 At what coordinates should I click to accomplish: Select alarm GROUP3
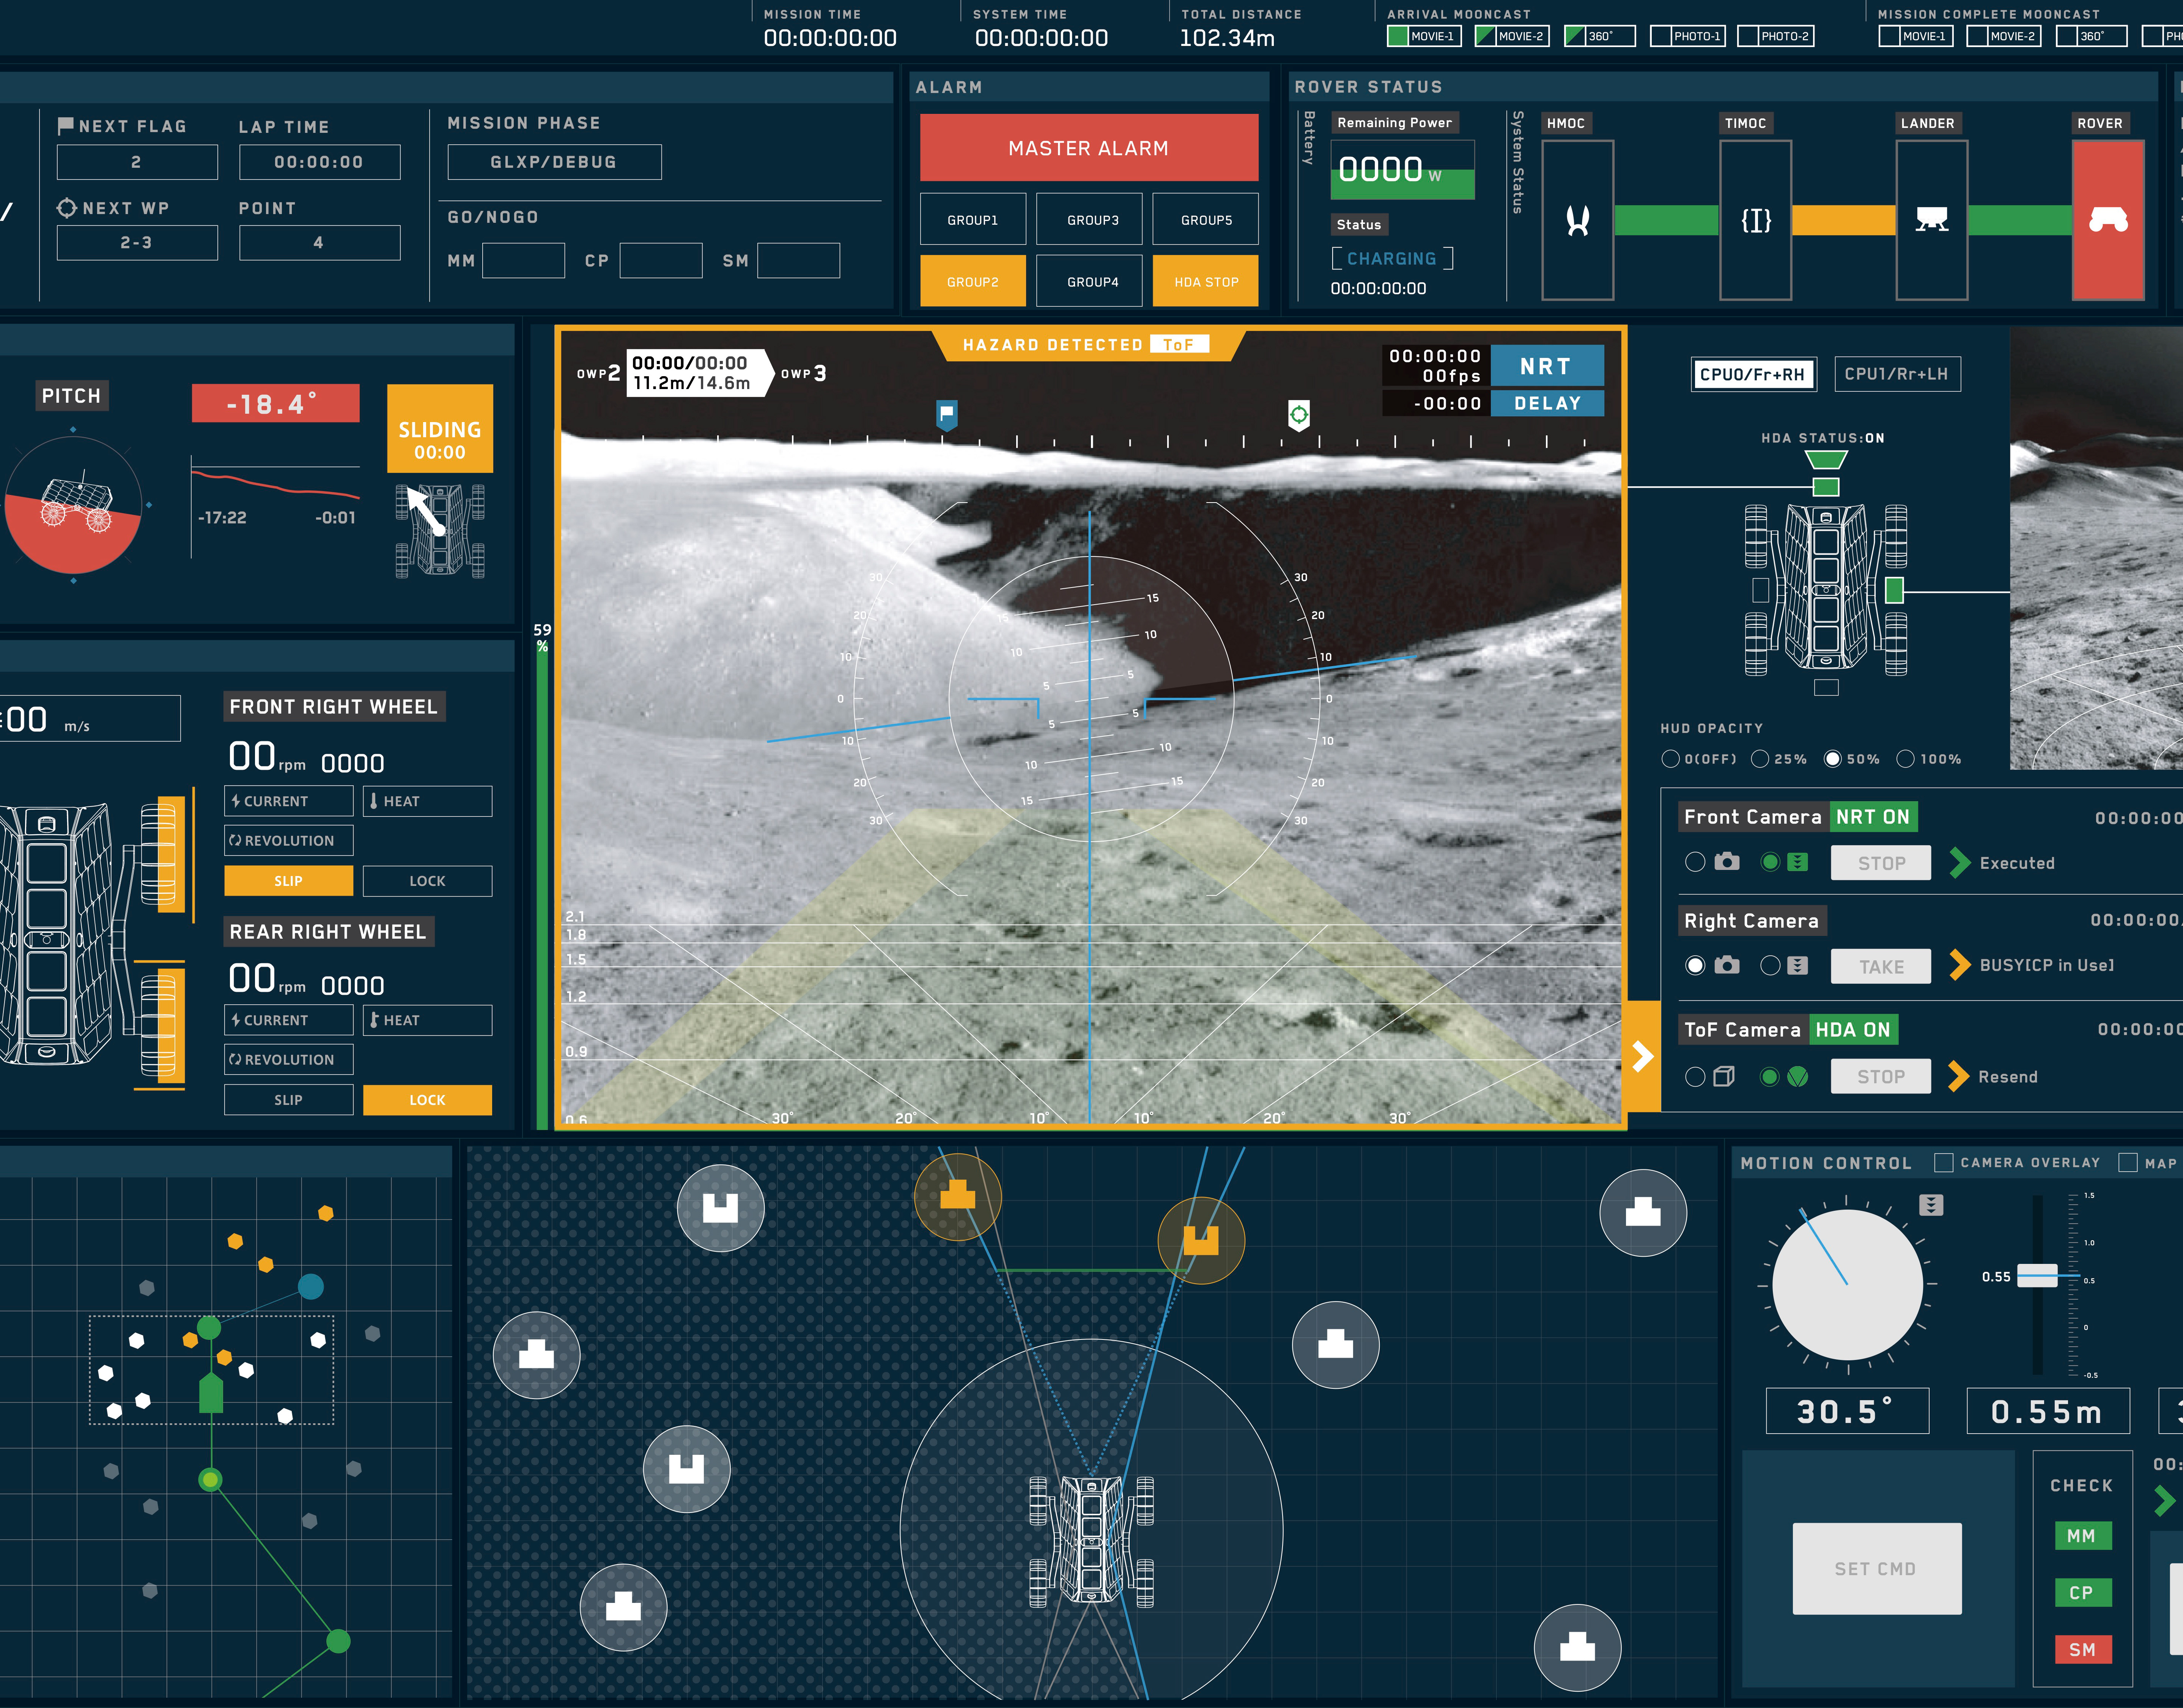[1089, 219]
